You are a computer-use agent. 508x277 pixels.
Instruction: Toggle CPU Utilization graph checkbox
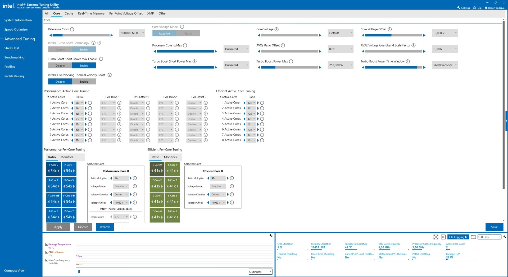pyautogui.click(x=47, y=252)
